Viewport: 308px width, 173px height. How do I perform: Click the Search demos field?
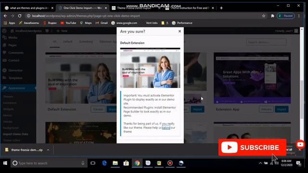coord(266,42)
